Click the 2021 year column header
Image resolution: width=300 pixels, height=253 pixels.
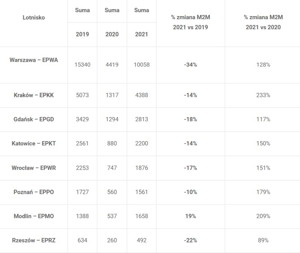(x=142, y=34)
